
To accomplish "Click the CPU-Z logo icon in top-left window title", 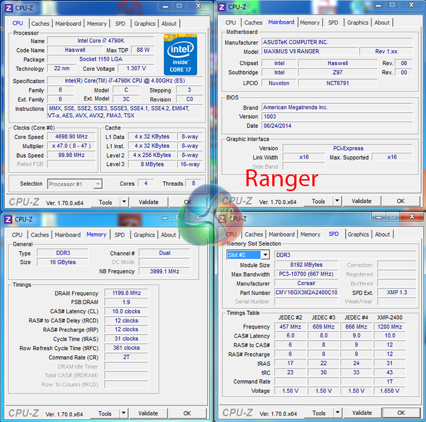I will coord(9,8).
